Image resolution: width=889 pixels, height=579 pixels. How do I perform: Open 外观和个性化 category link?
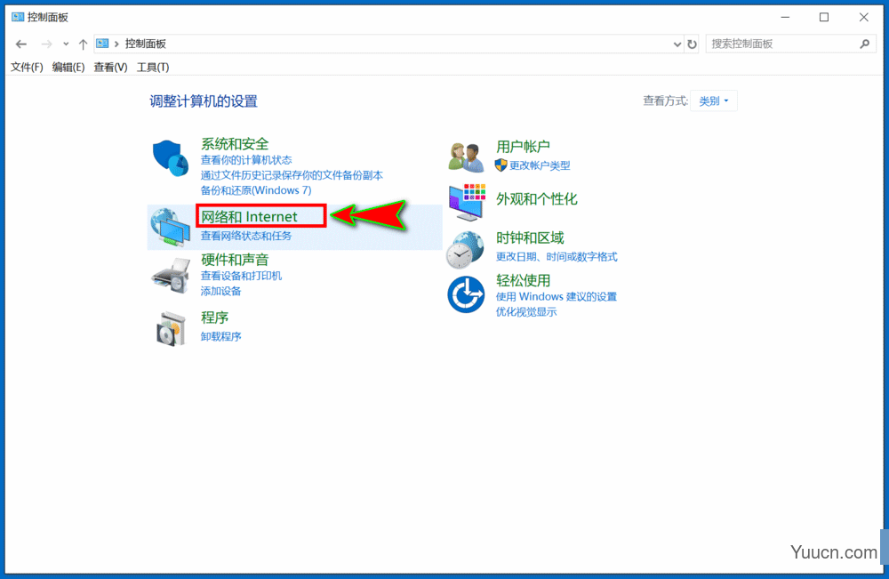(x=536, y=199)
